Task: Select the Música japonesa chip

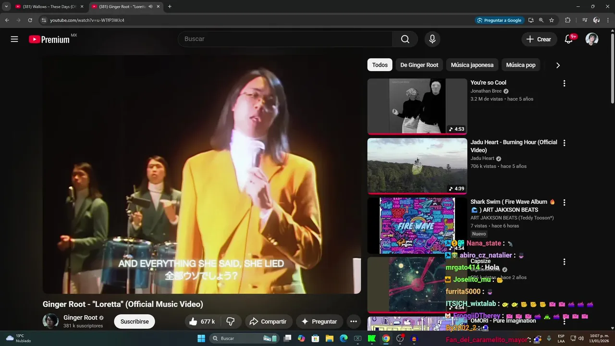Action: (x=472, y=65)
